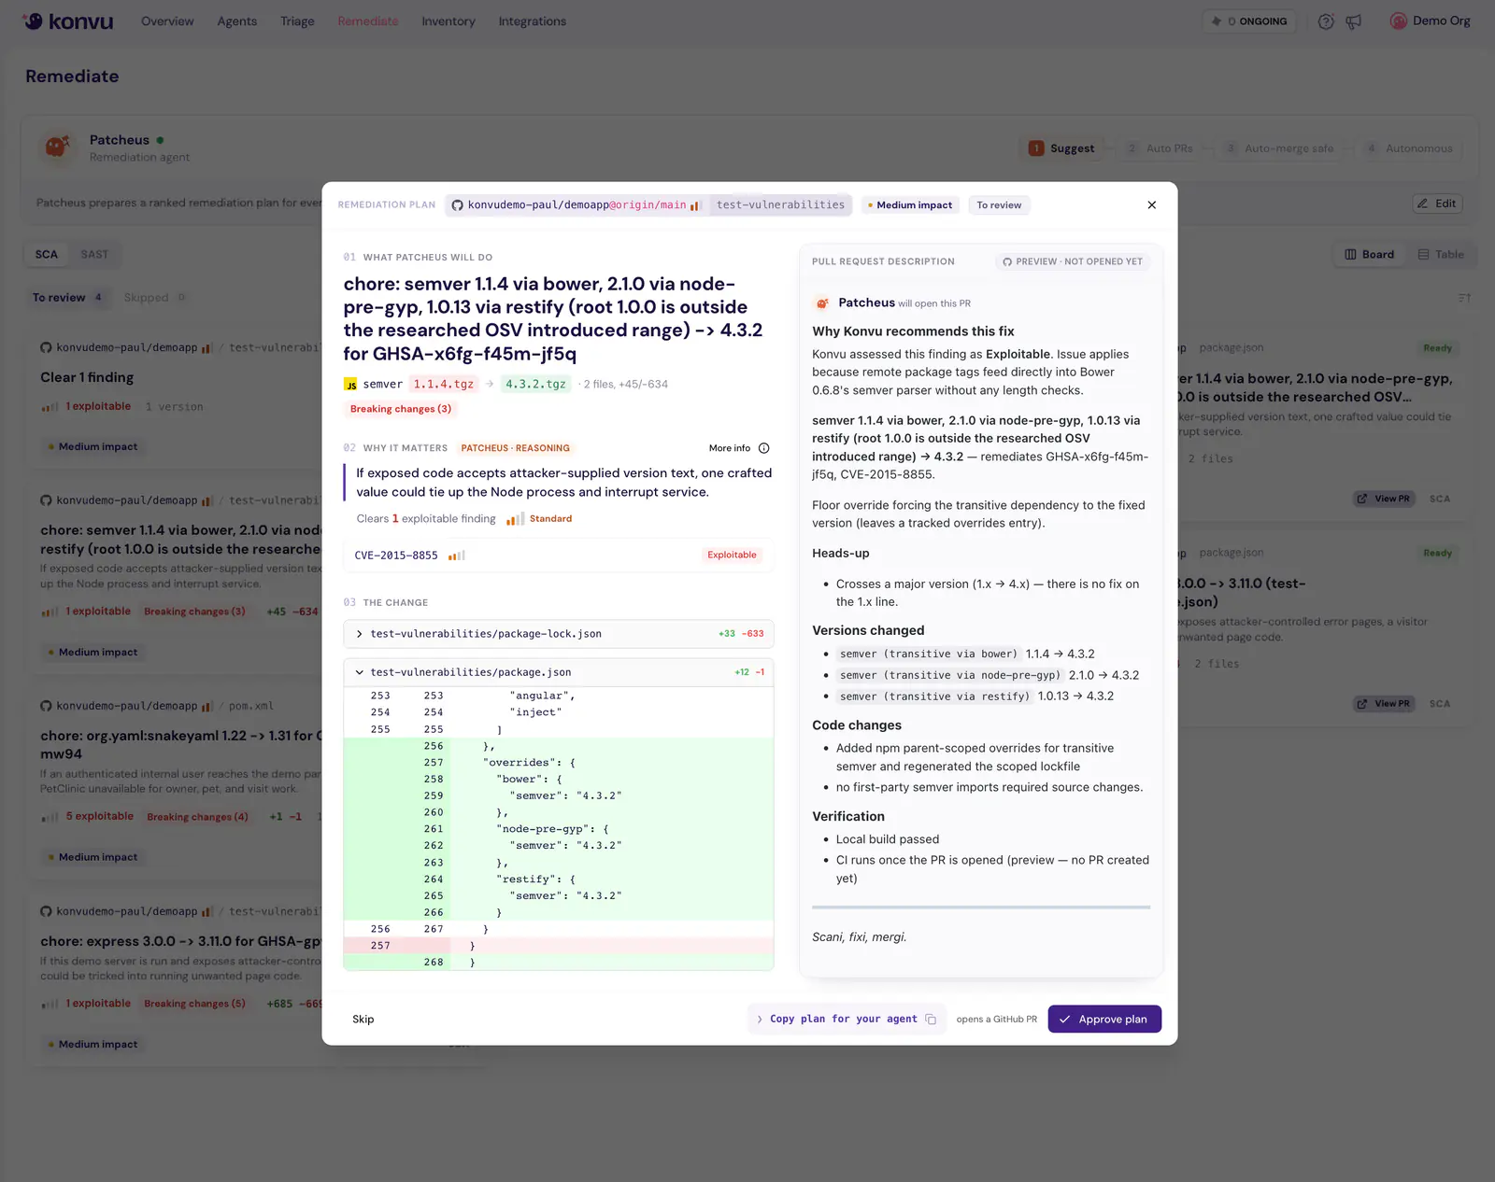This screenshot has width=1495, height=1182.
Task: Click the JS package icon beside semver
Action: [350, 385]
